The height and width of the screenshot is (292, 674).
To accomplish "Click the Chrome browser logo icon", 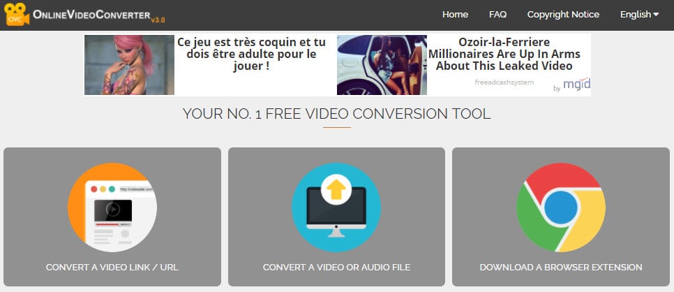I will 560,207.
